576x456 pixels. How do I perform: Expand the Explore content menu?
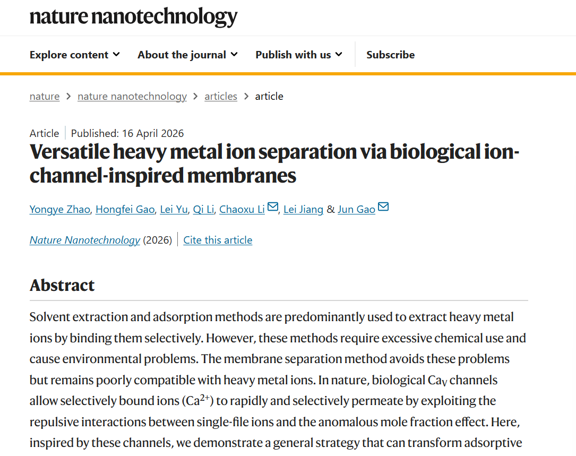pos(74,55)
